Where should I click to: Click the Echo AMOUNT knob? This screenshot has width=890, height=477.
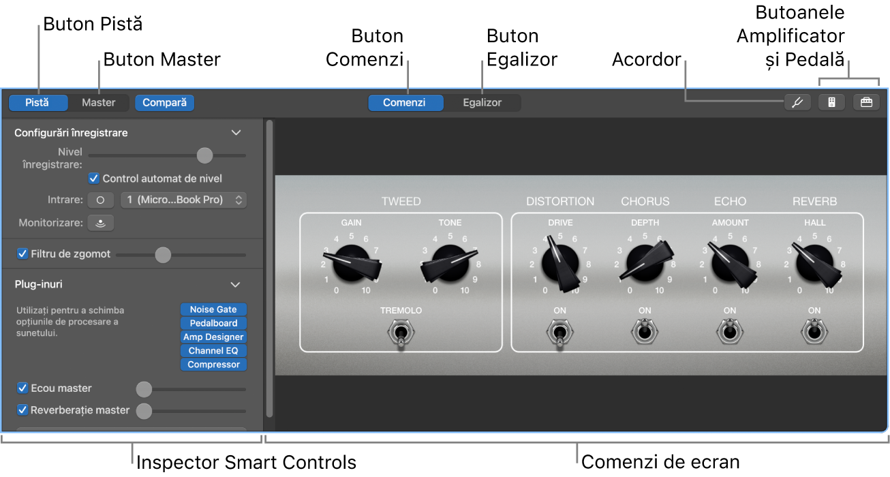point(730,264)
